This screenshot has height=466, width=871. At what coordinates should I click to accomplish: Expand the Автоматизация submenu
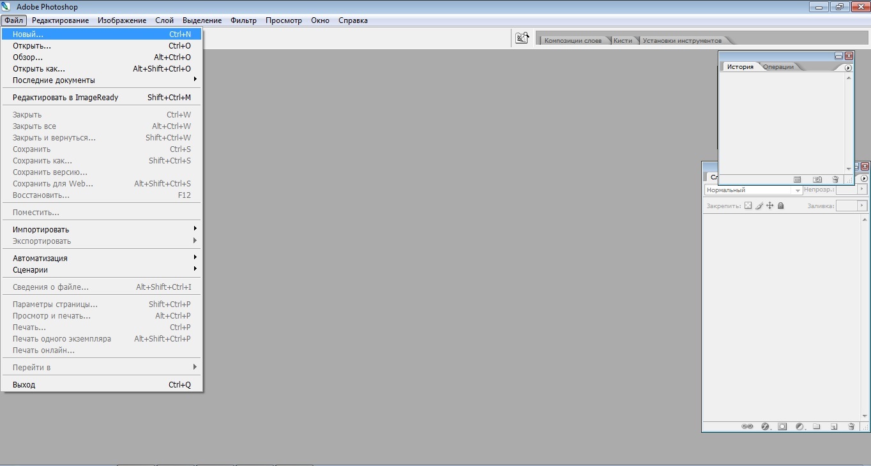pos(102,258)
